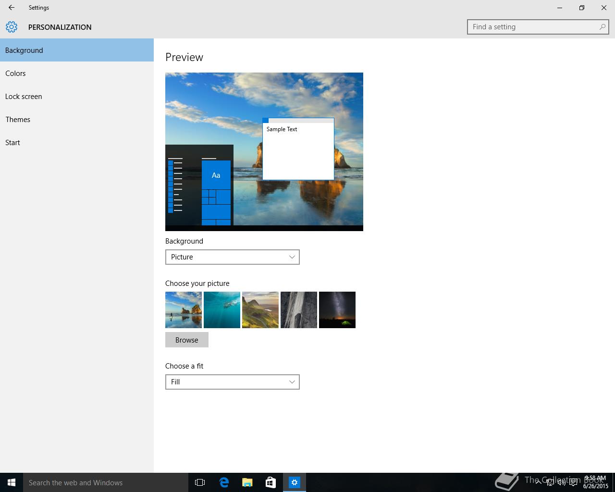This screenshot has width=615, height=492.
Task: Click the Choose a fit label
Action: 184,366
